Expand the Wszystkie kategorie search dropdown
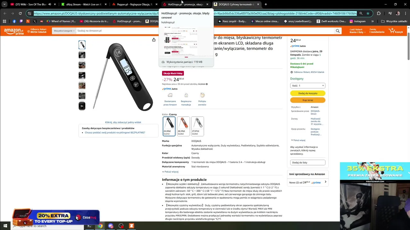410x230 pixels. point(64,31)
